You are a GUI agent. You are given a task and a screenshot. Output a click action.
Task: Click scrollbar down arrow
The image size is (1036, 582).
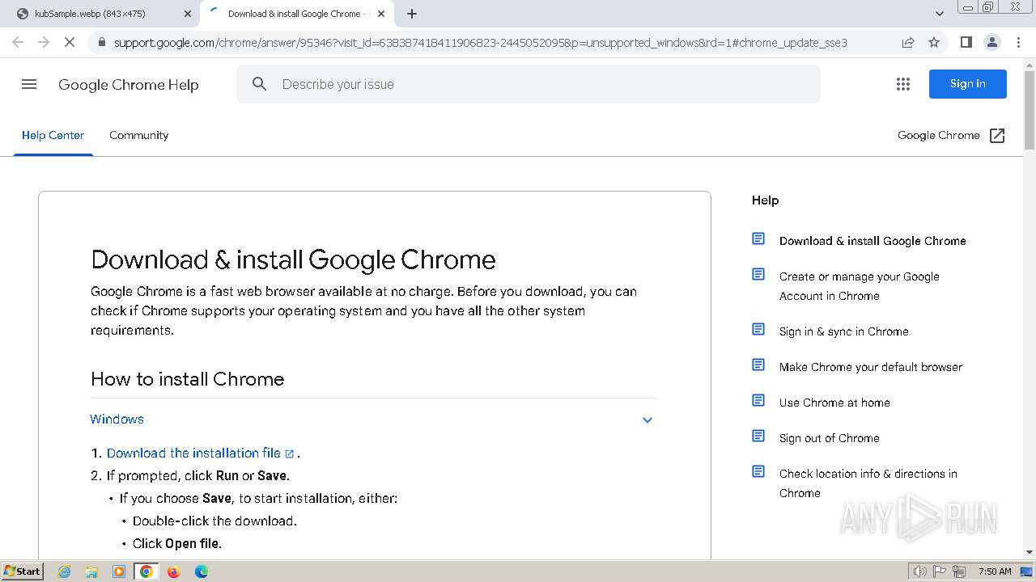(x=1030, y=552)
